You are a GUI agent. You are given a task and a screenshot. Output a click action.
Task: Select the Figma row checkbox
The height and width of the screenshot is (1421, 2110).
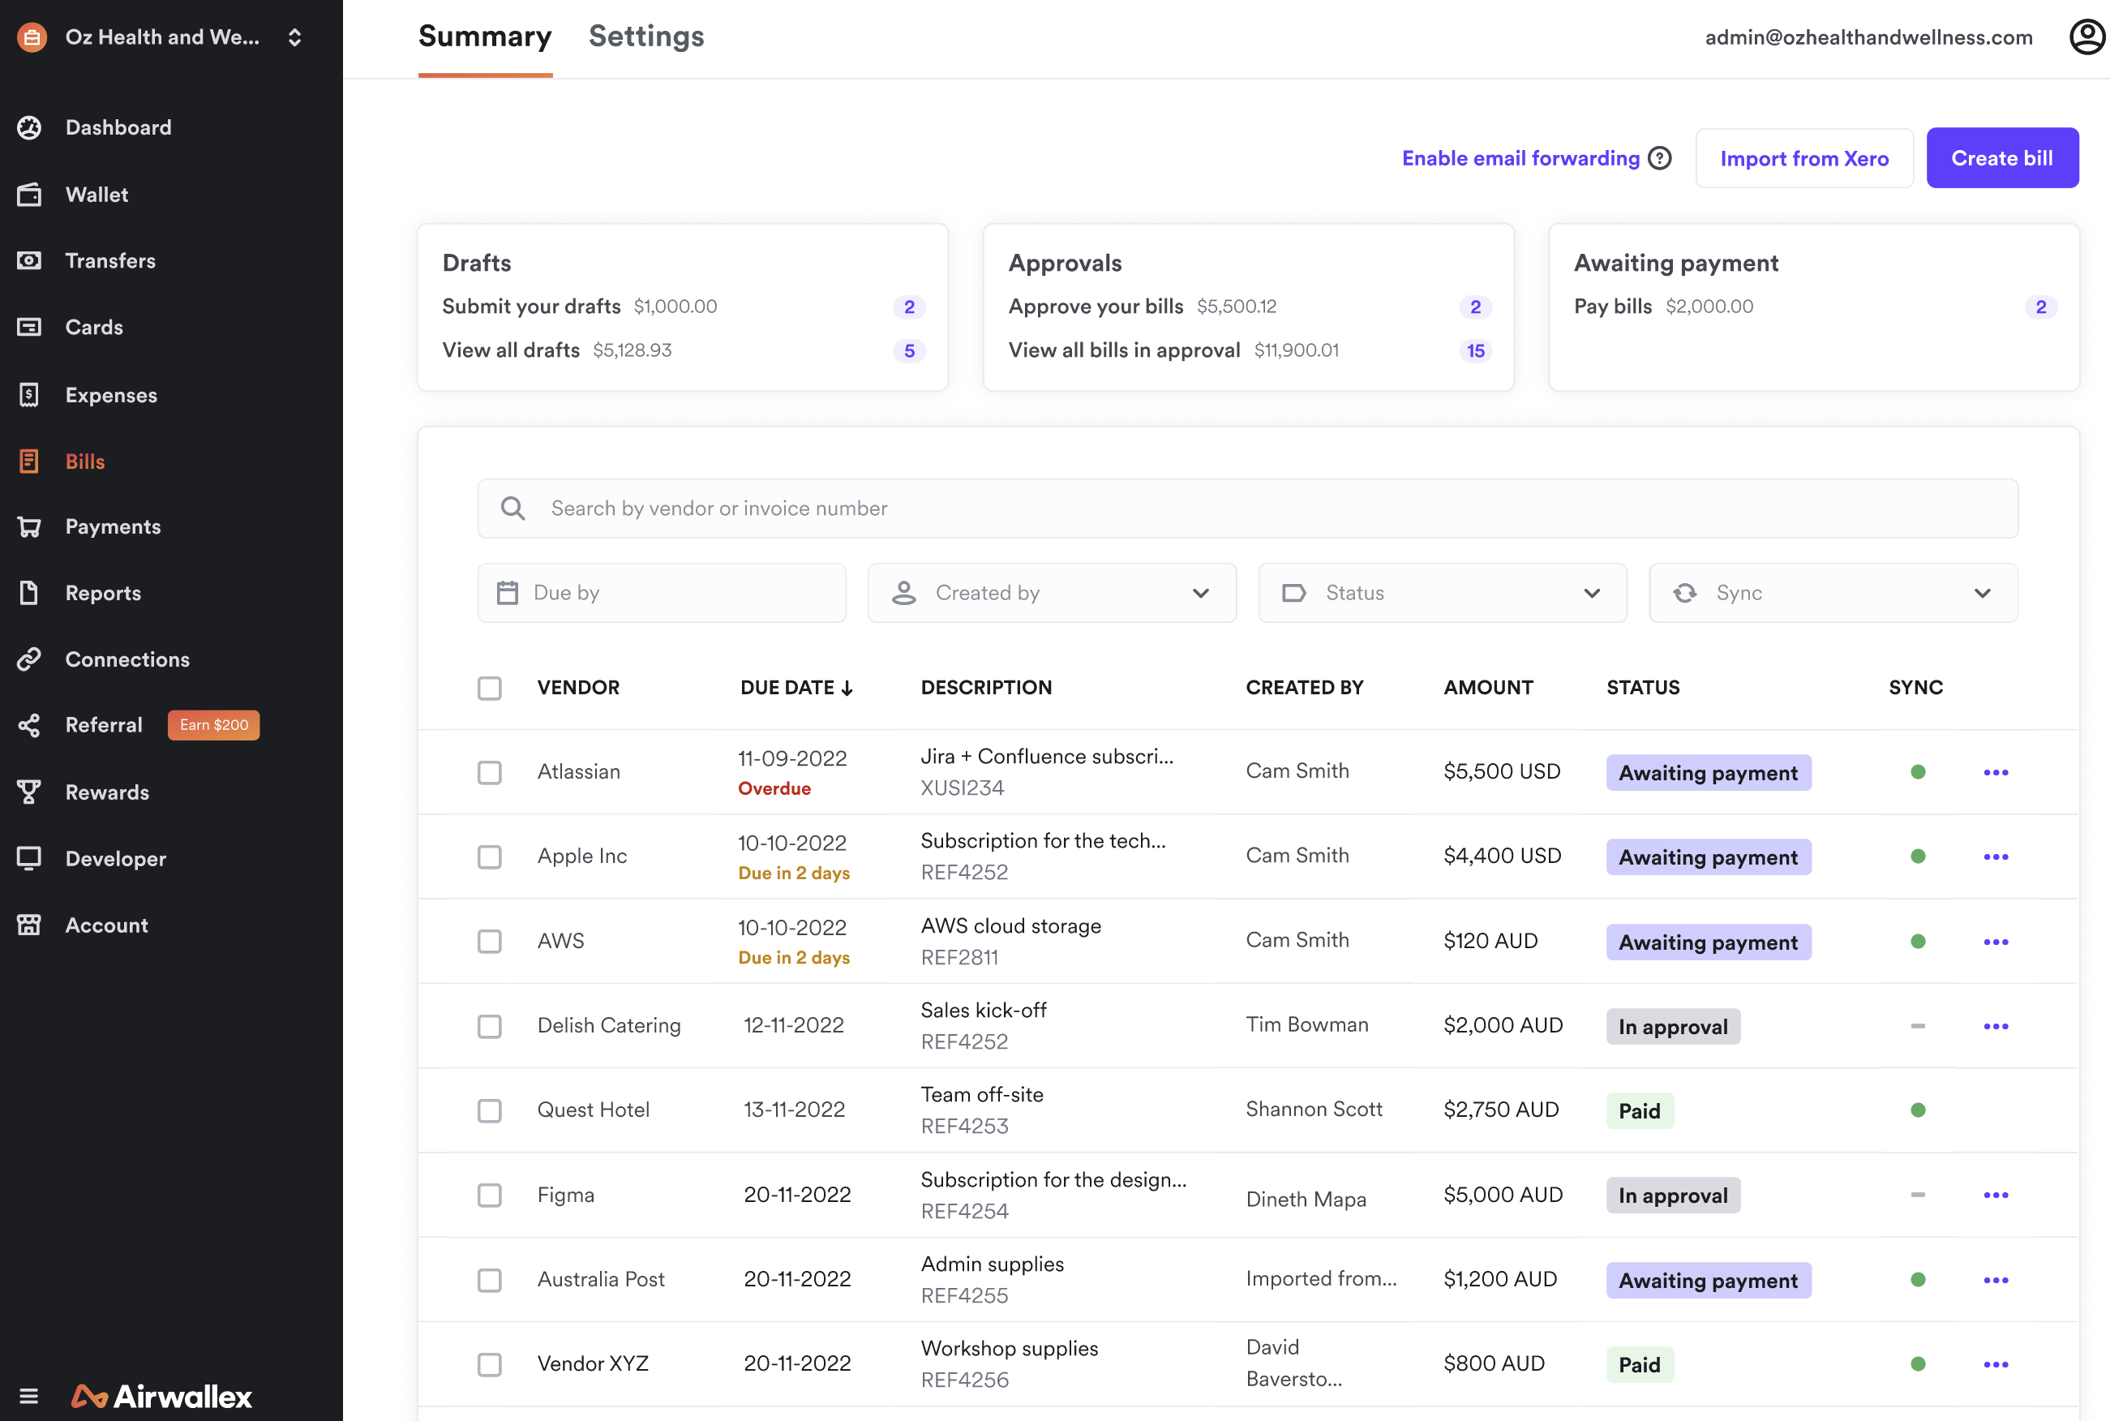point(489,1195)
